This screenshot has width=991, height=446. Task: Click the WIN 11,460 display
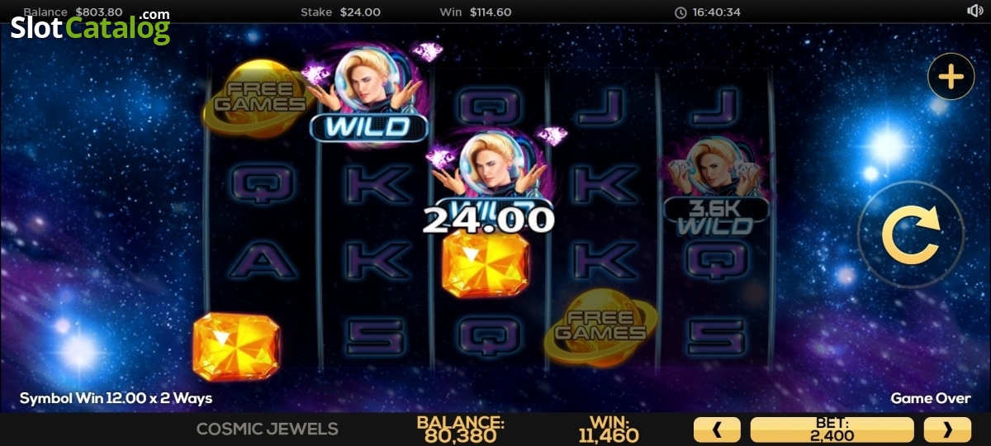tap(609, 429)
